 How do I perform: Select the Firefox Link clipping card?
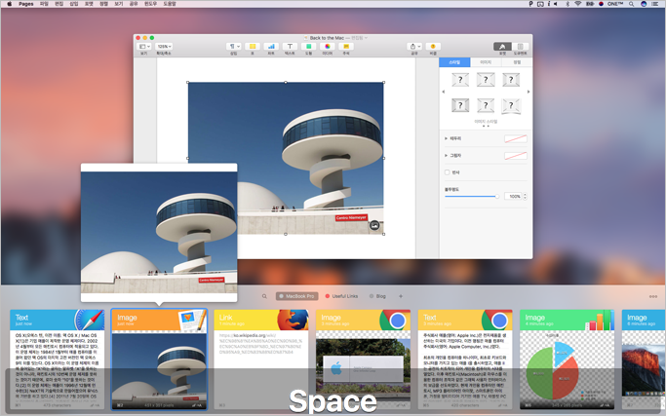tap(261, 359)
